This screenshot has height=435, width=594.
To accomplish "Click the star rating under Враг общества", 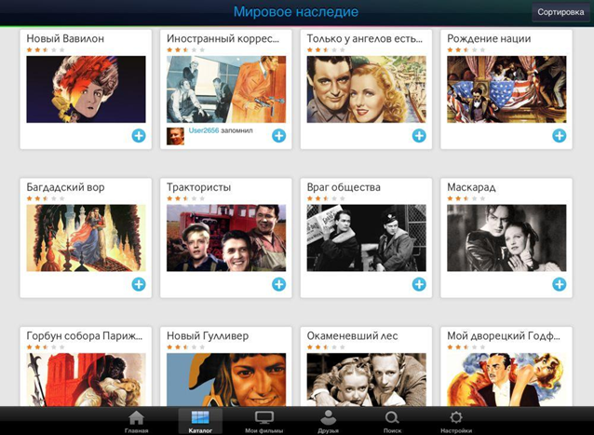I will [326, 198].
